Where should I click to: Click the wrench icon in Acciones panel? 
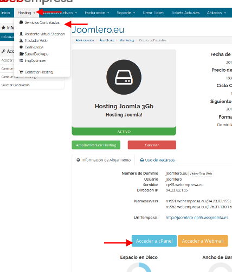[3, 51]
